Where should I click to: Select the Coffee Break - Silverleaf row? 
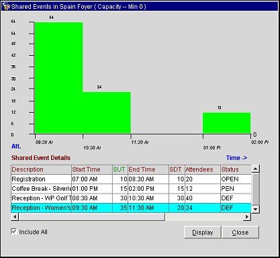[131, 189]
